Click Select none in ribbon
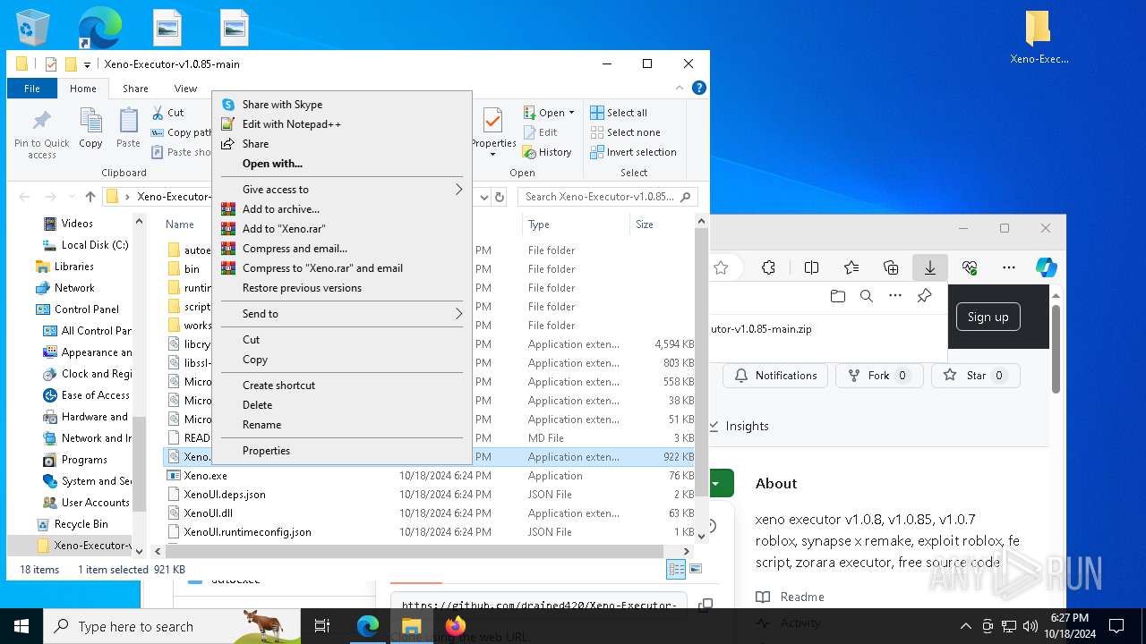Viewport: 1146px width, 644px height. point(625,132)
